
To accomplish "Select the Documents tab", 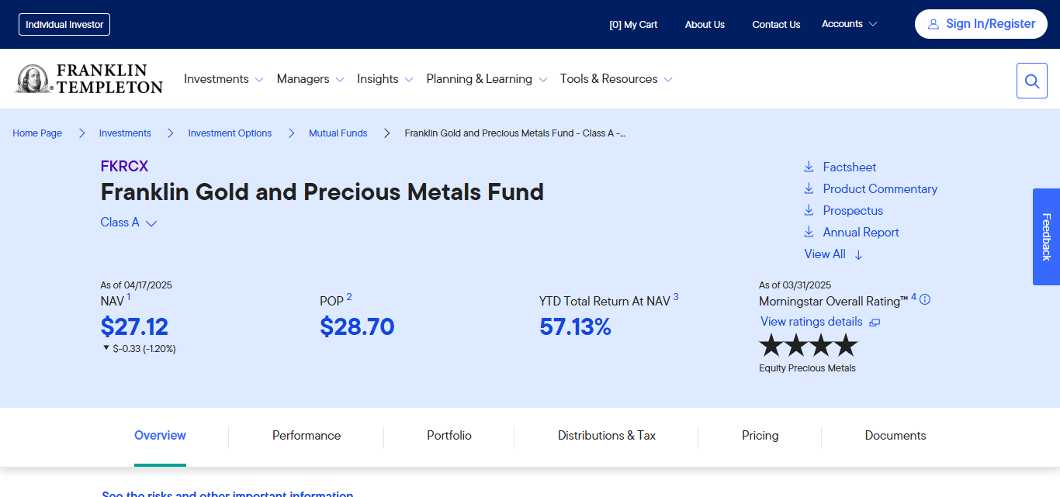I will [895, 436].
